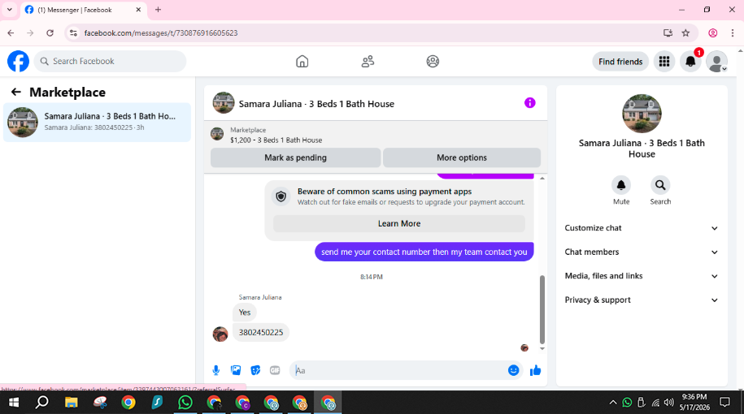The height and width of the screenshot is (414, 744).
Task: Open a new browser tab
Action: (158, 10)
